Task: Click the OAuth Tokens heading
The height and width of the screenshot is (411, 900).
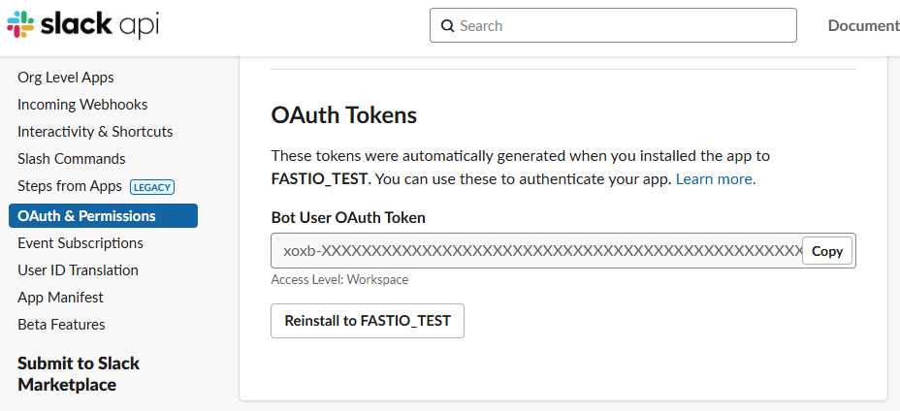Action: (344, 115)
